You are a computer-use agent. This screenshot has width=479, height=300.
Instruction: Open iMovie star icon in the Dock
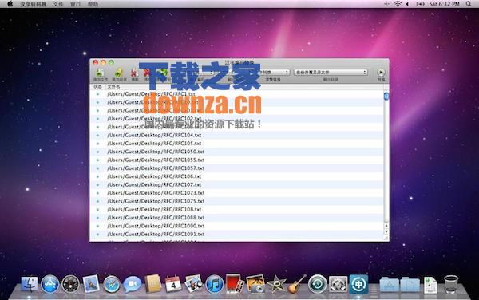coord(276,284)
